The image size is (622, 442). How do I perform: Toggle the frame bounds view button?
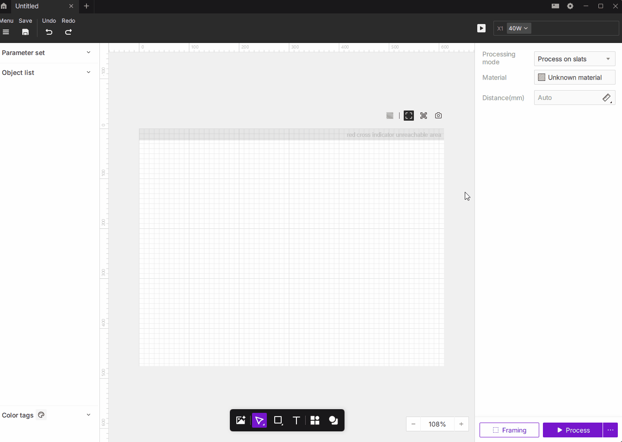coord(409,116)
